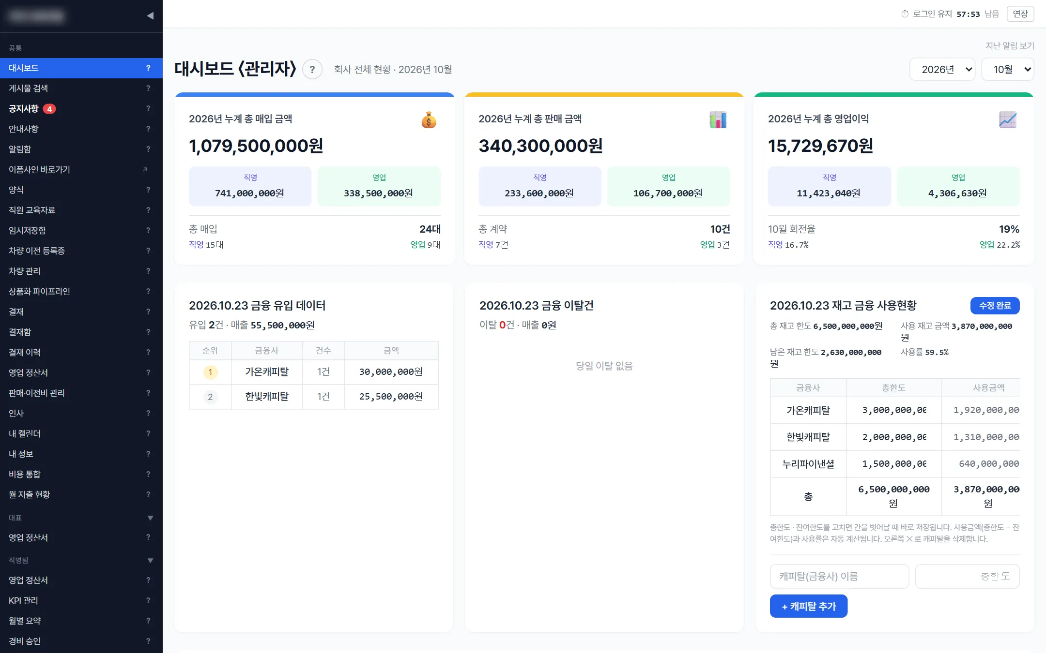Open 대시보드 in the sidebar
The width and height of the screenshot is (1046, 653).
pyautogui.click(x=81, y=68)
